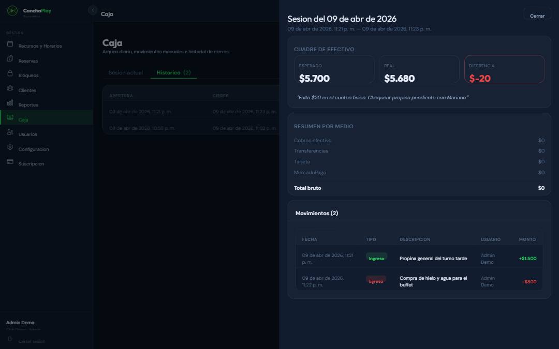Switch to the Sesion actual tab

click(125, 73)
